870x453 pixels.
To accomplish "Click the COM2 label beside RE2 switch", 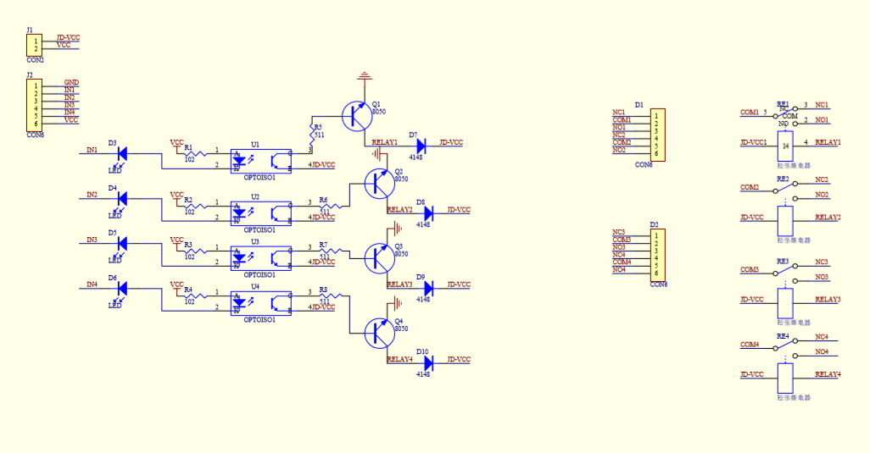I will click(x=750, y=187).
